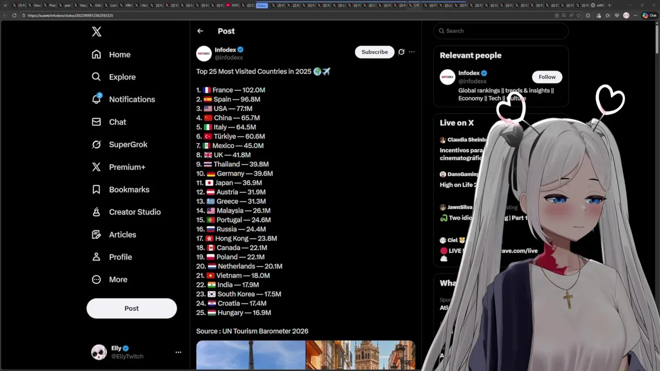Screen dimensions: 660x371
Task: Click the Eiffel Tower image thumbnail
Action: click(x=251, y=355)
